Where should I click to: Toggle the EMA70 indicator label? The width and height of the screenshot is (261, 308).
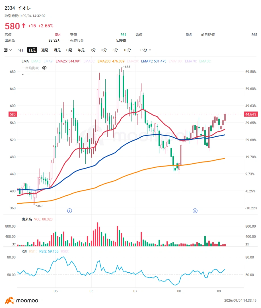tap(191, 61)
